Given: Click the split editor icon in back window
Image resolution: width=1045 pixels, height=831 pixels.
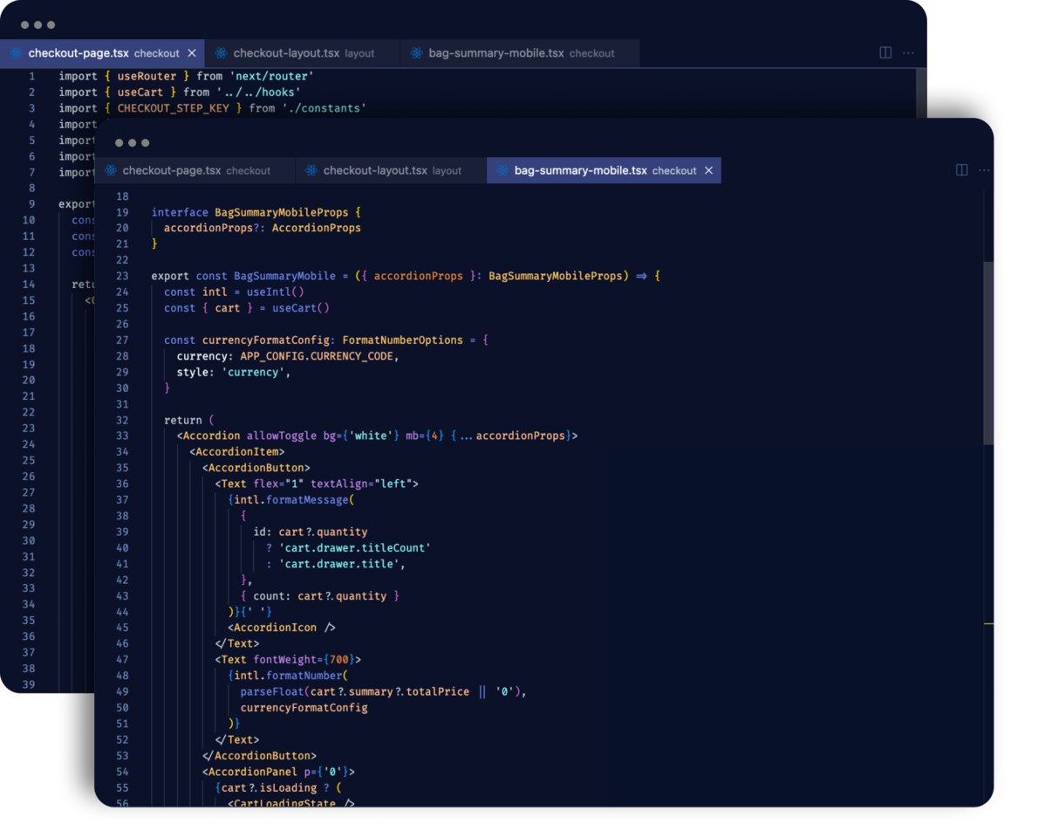Looking at the screenshot, I should coord(884,53).
